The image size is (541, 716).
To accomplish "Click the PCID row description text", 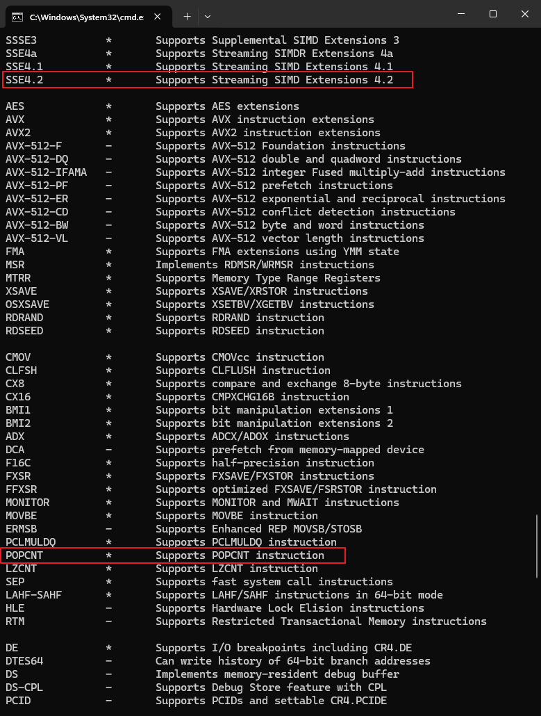I will (x=271, y=701).
